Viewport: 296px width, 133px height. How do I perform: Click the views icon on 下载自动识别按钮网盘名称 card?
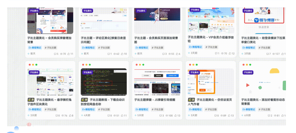pyautogui.click(x=115, y=116)
